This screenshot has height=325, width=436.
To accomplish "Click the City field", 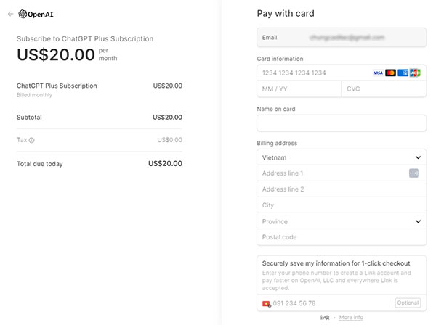I will [x=342, y=205].
